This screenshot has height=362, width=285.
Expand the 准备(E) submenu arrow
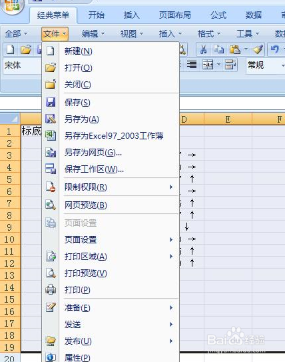tap(171, 307)
